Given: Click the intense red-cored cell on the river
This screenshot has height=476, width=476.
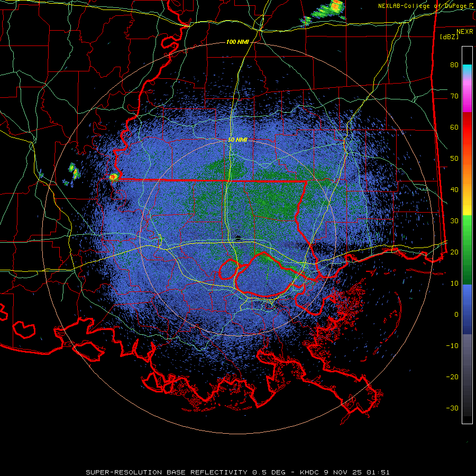Looking at the screenshot, I should [x=114, y=177].
